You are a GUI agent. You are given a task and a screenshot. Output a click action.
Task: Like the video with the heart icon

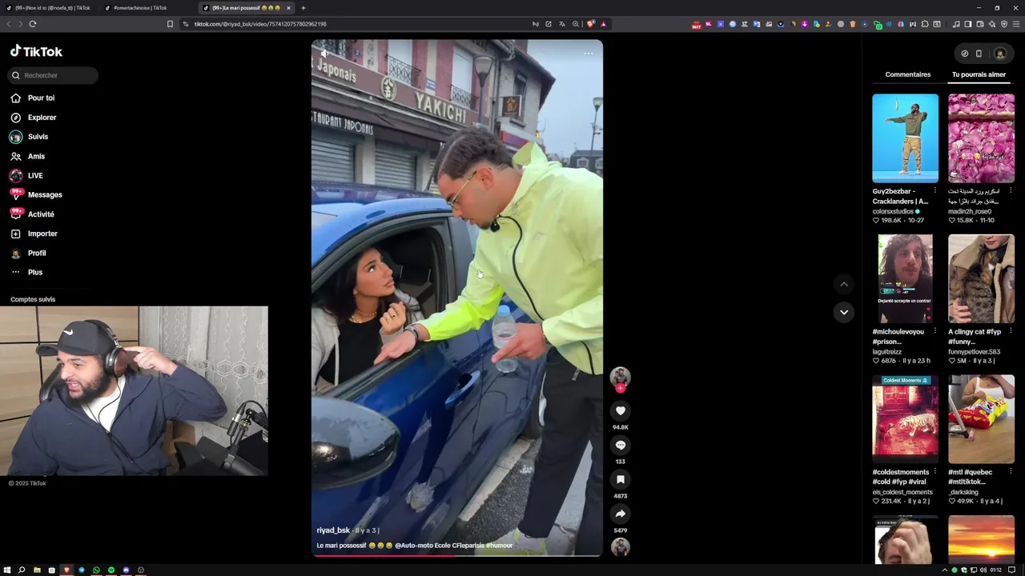pyautogui.click(x=620, y=410)
